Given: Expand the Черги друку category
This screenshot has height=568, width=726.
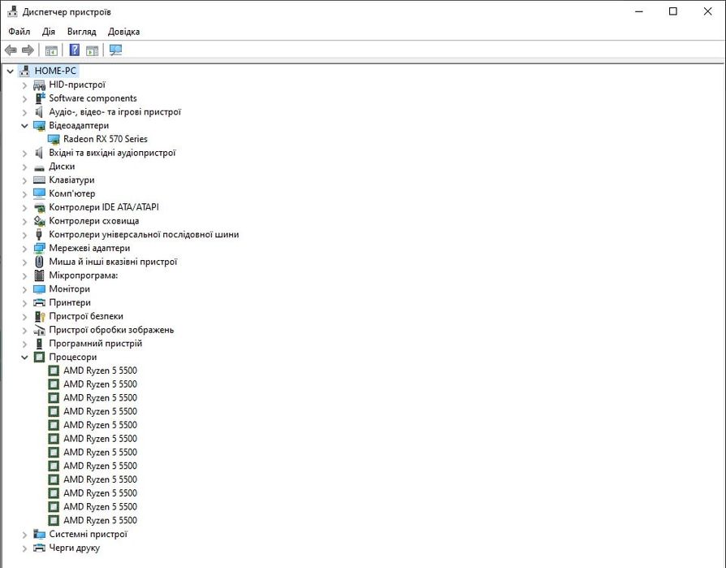Looking at the screenshot, I should pyautogui.click(x=24, y=548).
